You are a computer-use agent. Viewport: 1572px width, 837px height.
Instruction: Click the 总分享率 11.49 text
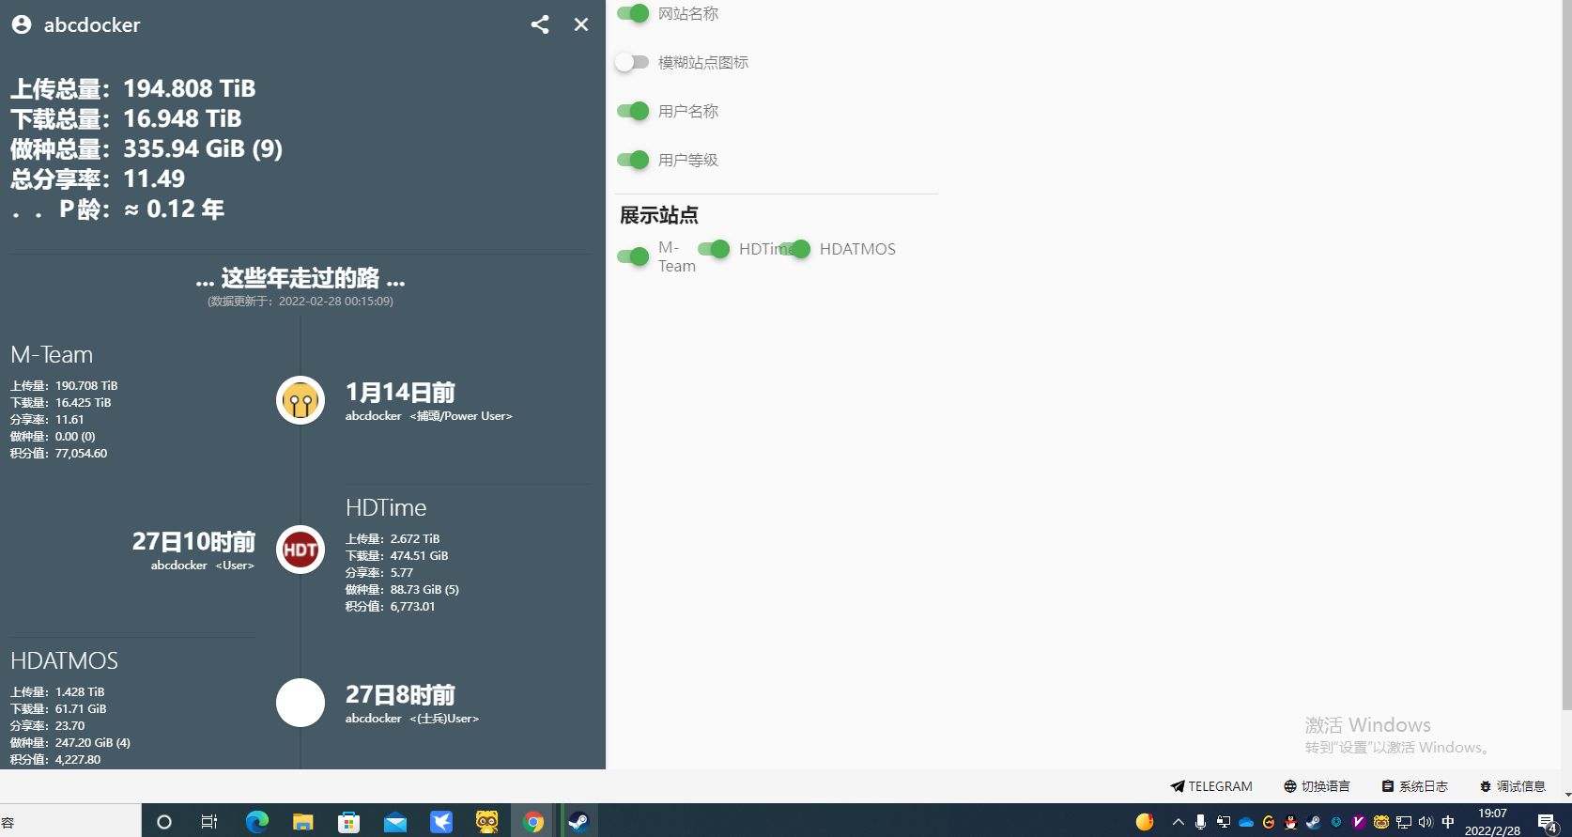click(98, 178)
